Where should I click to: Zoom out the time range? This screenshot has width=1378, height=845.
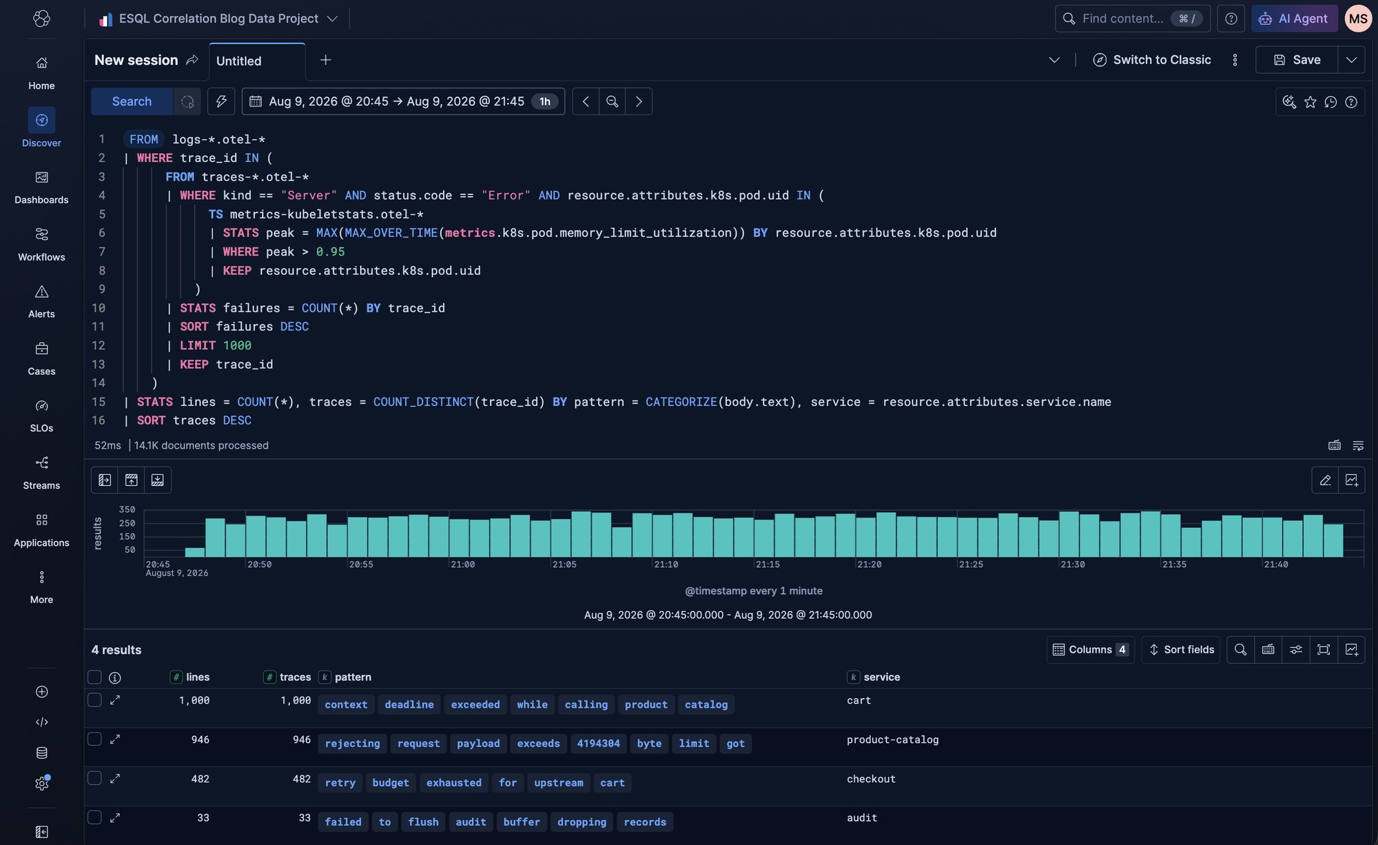tap(612, 101)
